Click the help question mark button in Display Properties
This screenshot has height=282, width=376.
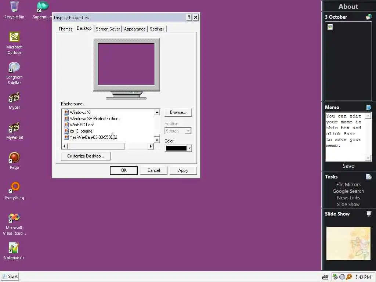pos(189,17)
